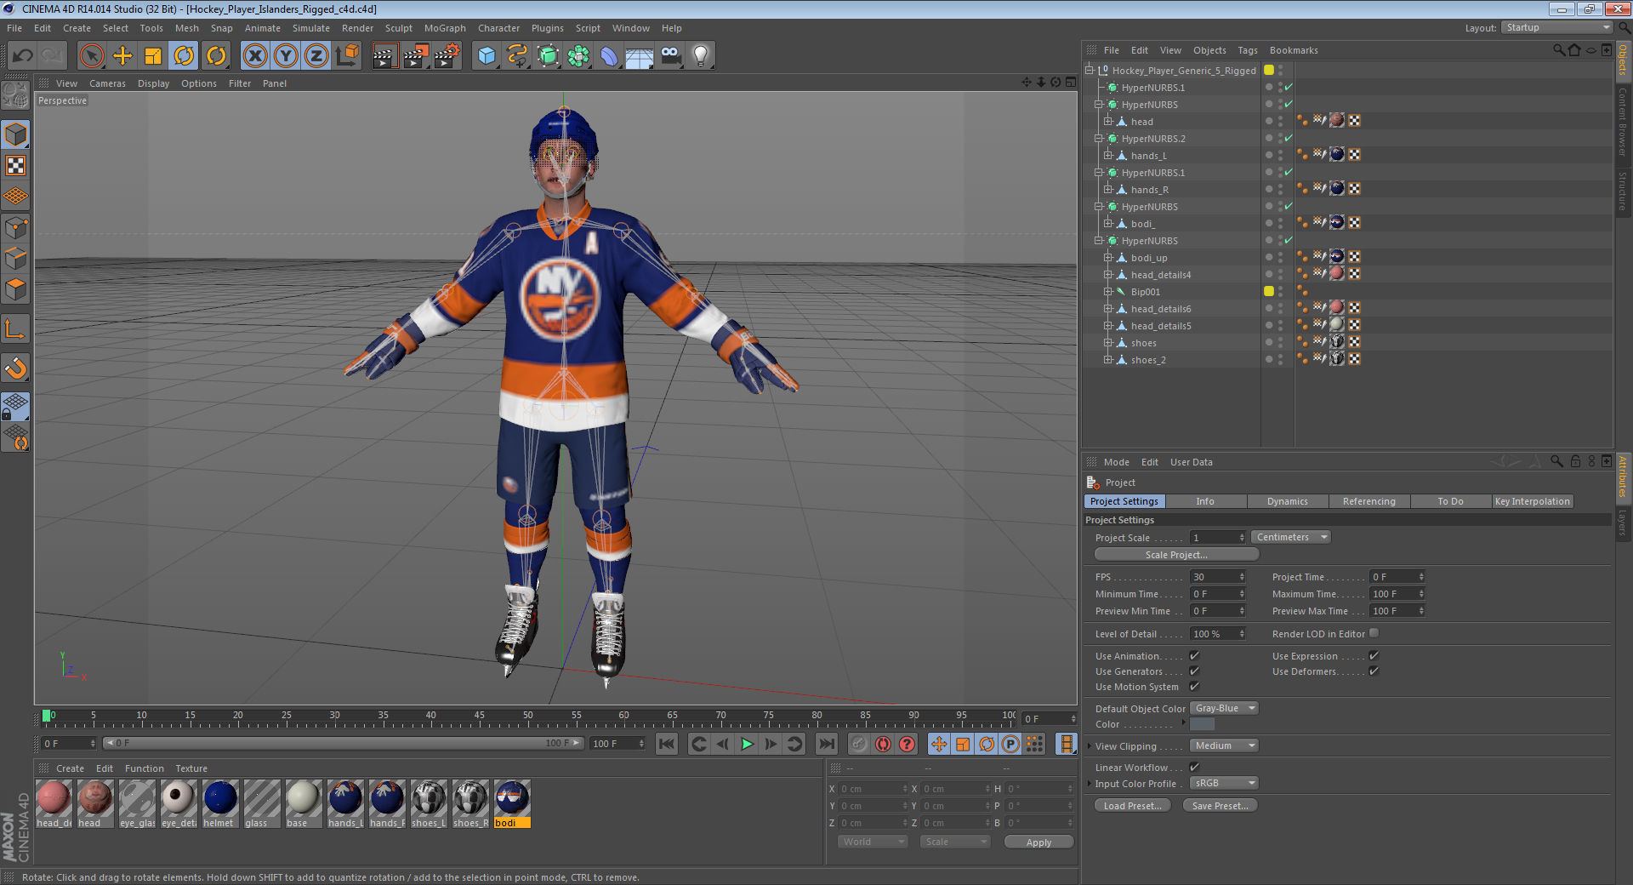
Task: Switch to the Key Interpolation tab
Action: pos(1532,501)
